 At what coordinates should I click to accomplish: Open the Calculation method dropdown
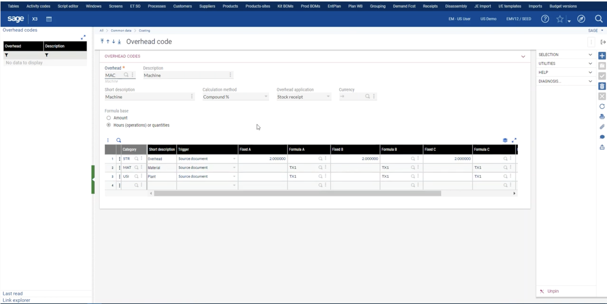coord(265,97)
